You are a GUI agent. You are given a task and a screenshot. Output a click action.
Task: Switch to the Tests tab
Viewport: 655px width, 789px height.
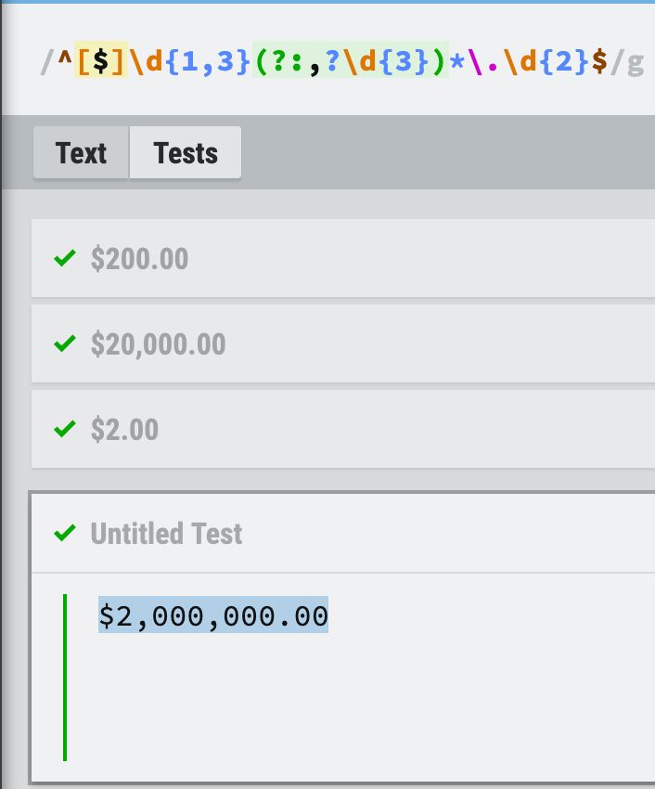pyautogui.click(x=186, y=153)
